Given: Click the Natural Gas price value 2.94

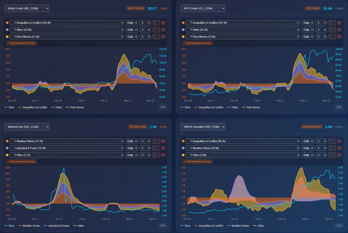Looking at the screenshot, I should [153, 127].
